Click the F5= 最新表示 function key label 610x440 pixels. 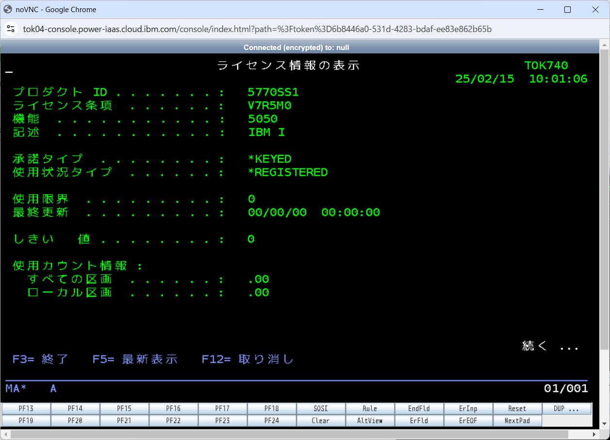coord(135,359)
